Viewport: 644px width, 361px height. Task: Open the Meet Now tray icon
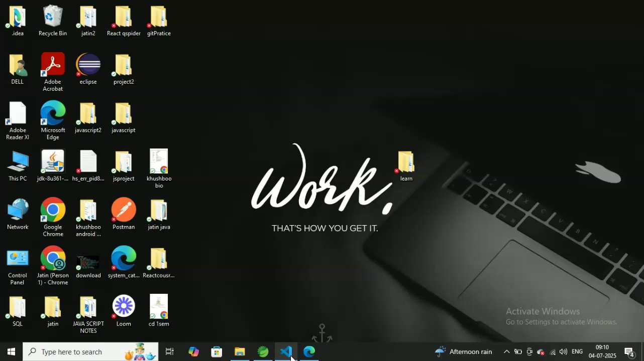(x=529, y=352)
